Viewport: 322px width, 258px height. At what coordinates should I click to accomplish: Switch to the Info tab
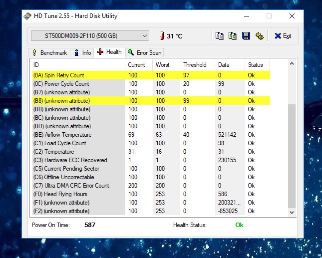[x=82, y=53]
